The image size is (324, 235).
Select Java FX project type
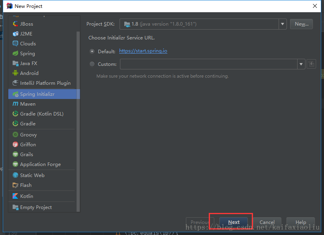pyautogui.click(x=42, y=63)
